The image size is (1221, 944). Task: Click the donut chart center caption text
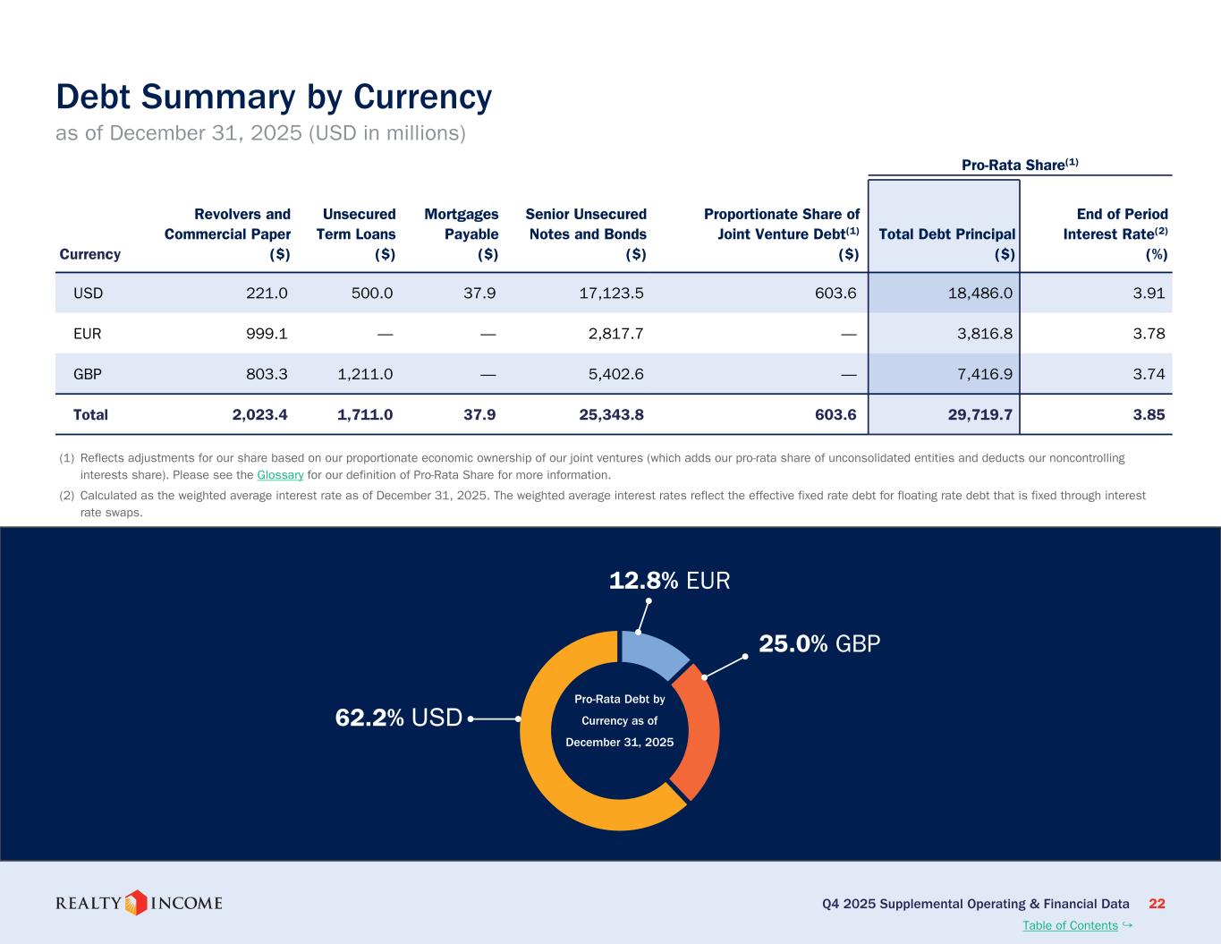coord(619,720)
